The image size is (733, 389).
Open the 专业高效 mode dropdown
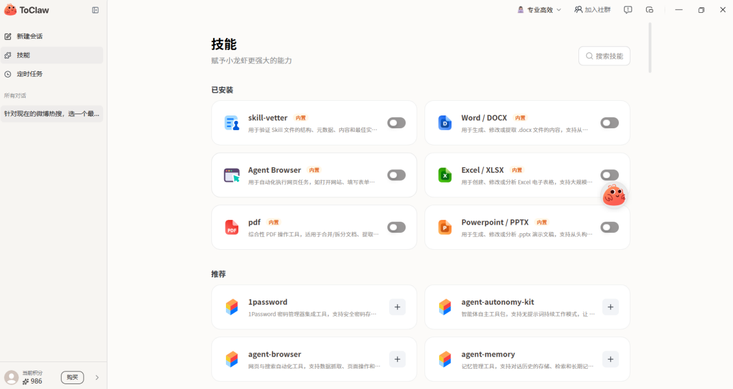539,10
